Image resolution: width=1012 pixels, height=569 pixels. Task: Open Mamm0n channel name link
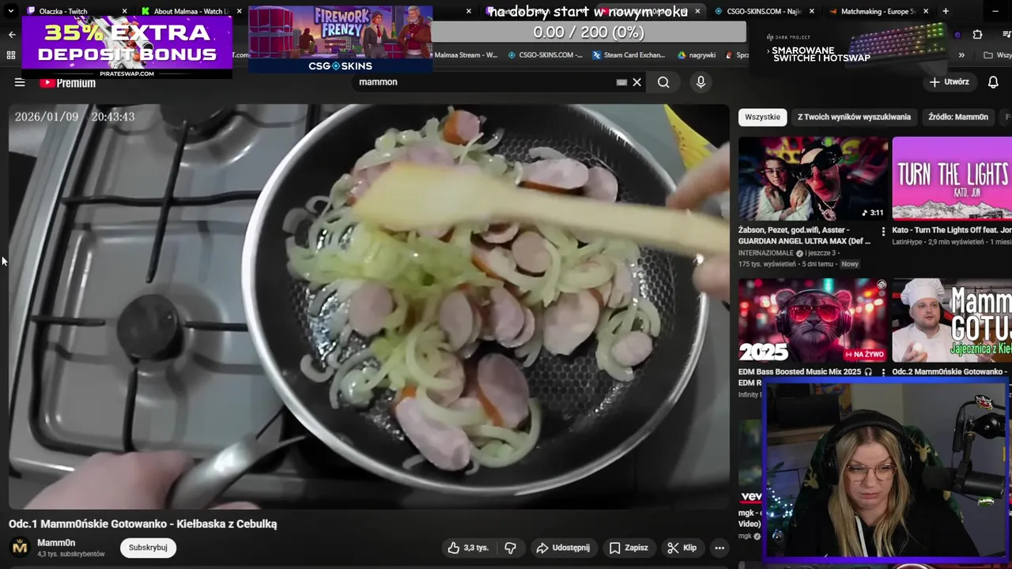[x=56, y=543]
